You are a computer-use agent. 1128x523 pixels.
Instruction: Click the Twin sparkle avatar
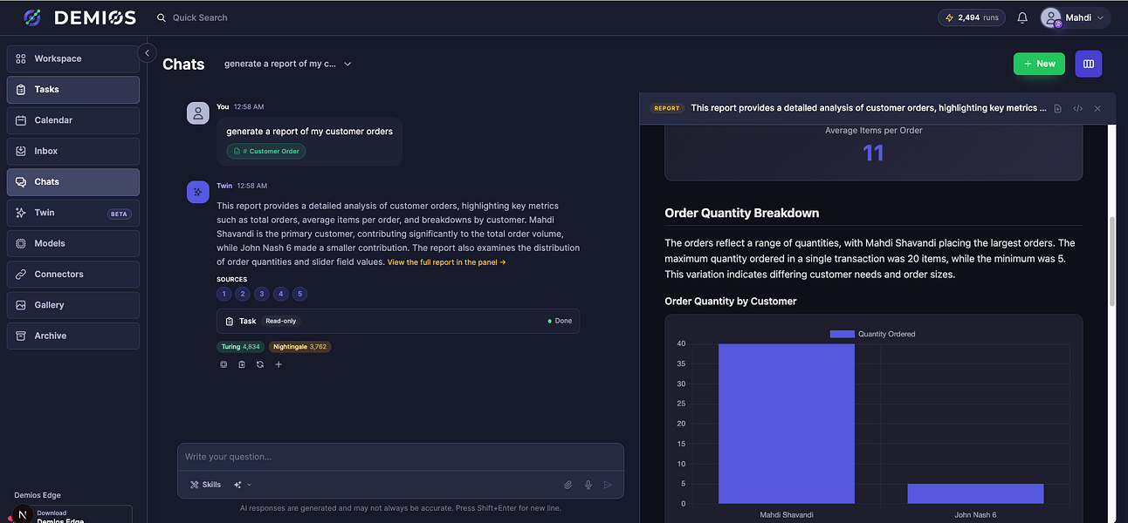198,192
